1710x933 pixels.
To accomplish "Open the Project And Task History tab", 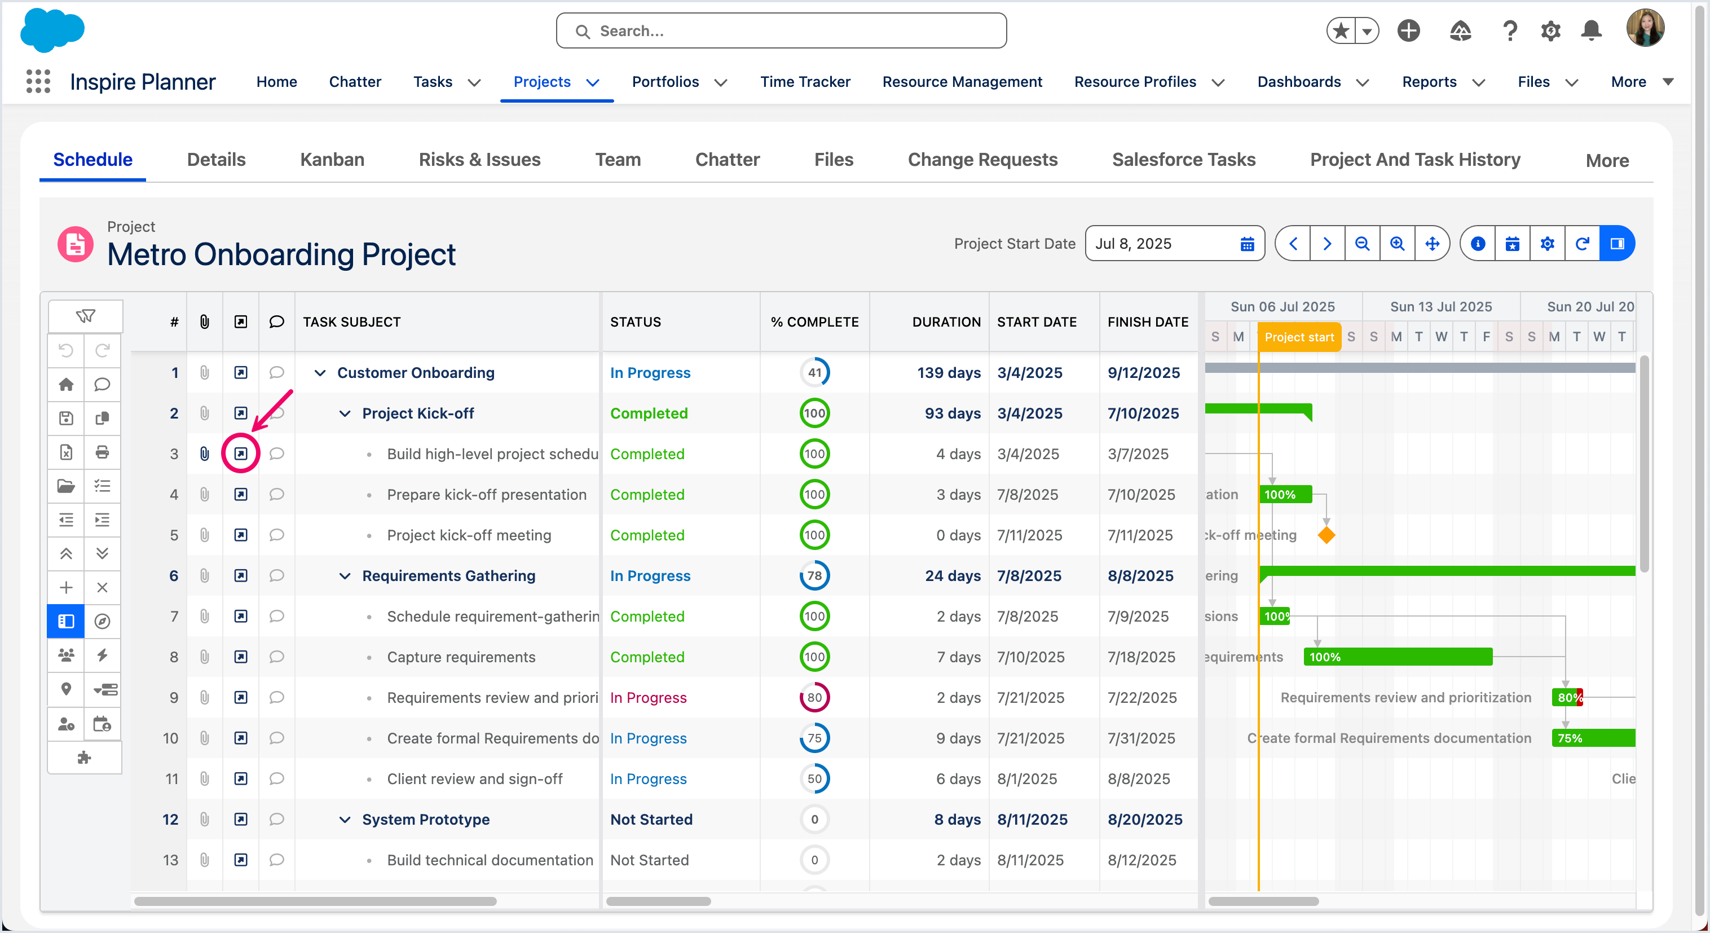I will tap(1415, 160).
